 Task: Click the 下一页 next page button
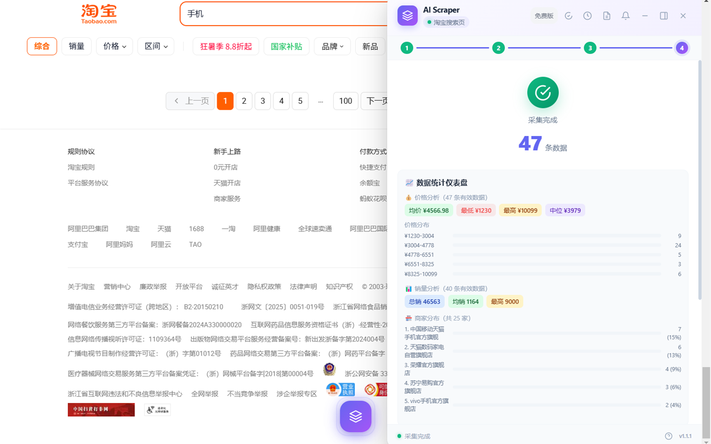(x=374, y=101)
